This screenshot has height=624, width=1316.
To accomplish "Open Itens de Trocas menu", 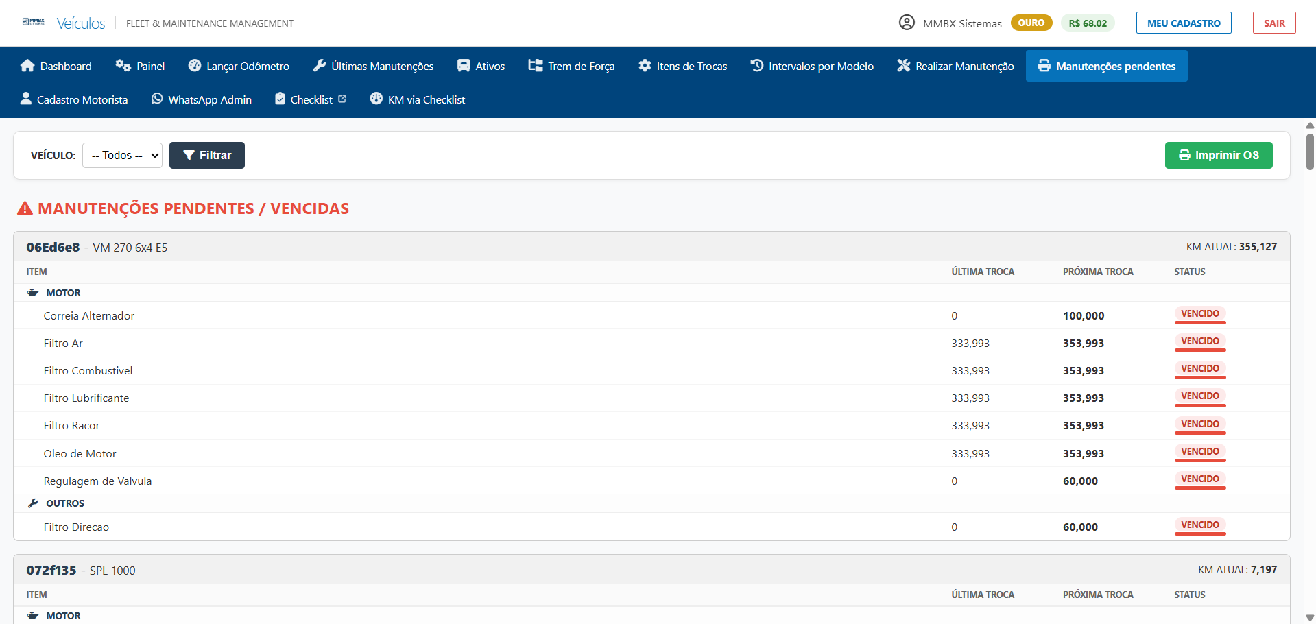I will [x=682, y=66].
